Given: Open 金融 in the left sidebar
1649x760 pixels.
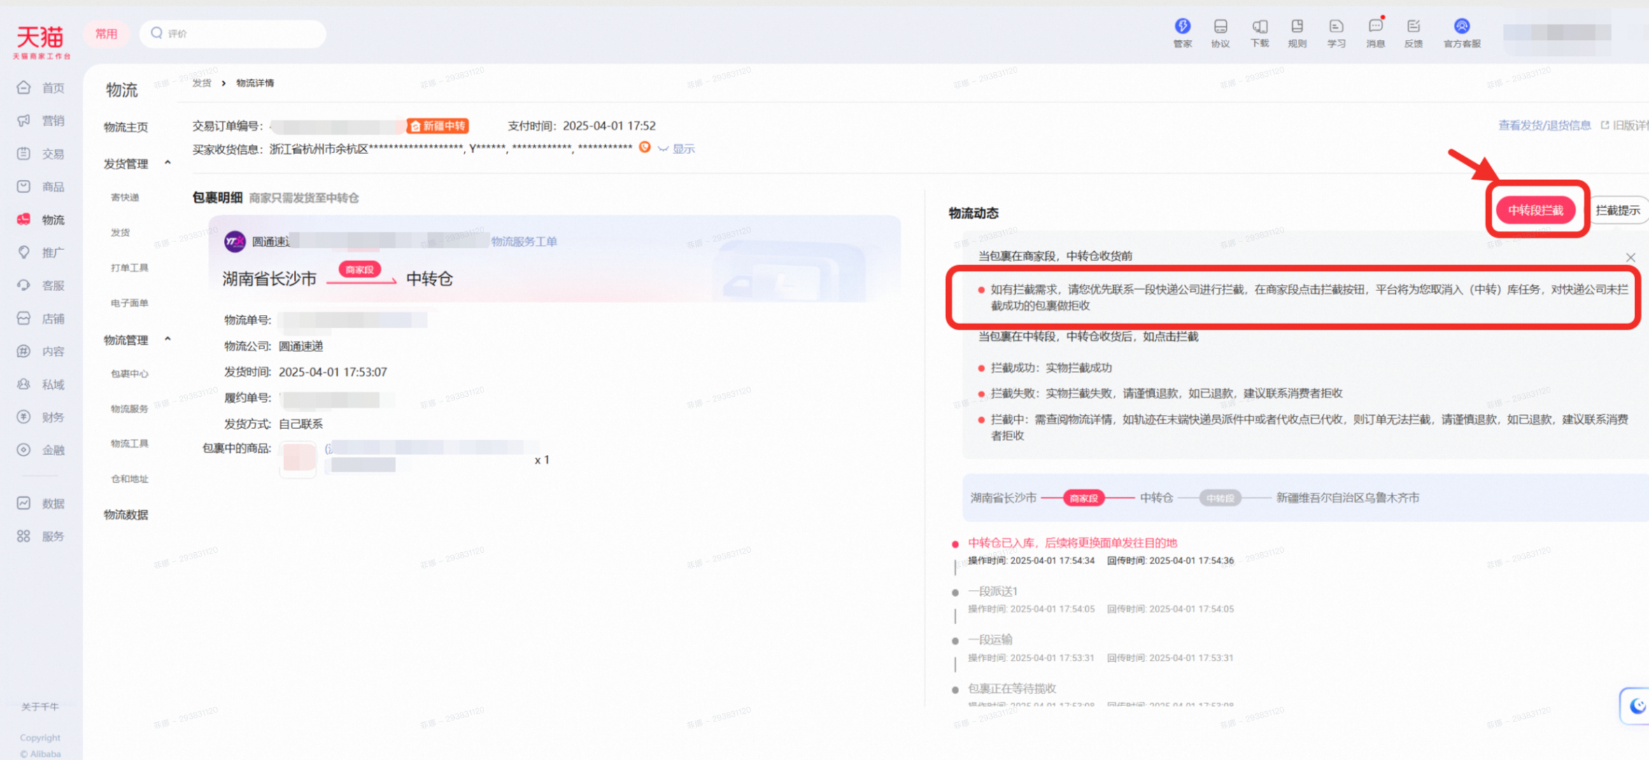Looking at the screenshot, I should click(x=42, y=450).
